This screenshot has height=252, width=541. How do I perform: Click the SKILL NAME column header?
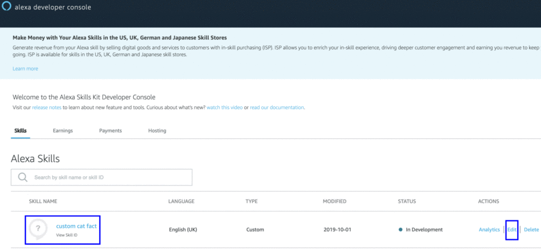pos(43,201)
